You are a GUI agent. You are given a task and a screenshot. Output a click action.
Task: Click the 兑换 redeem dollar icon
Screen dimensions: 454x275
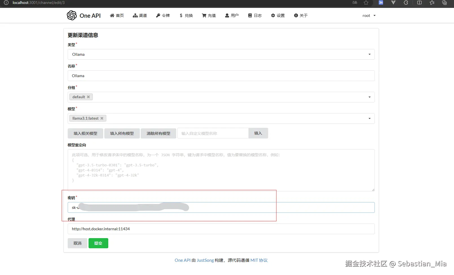point(181,15)
